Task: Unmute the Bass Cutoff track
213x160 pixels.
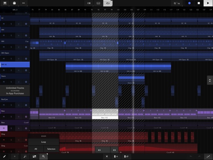Action: tap(4, 128)
